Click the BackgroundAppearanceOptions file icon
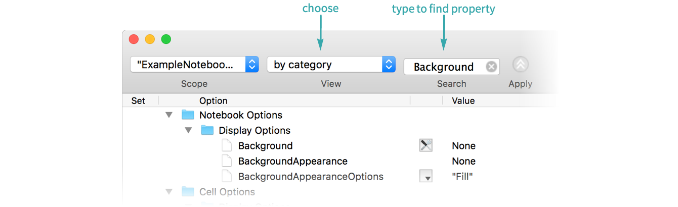The height and width of the screenshot is (207, 678). point(228,177)
